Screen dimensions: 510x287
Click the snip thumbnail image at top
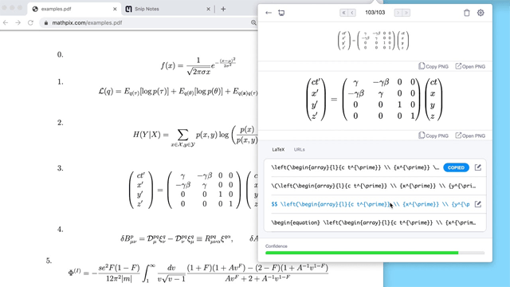tap(373, 41)
